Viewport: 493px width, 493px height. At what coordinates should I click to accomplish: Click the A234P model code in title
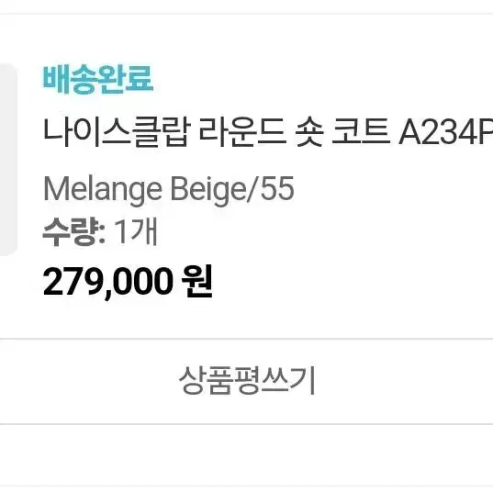point(445,133)
